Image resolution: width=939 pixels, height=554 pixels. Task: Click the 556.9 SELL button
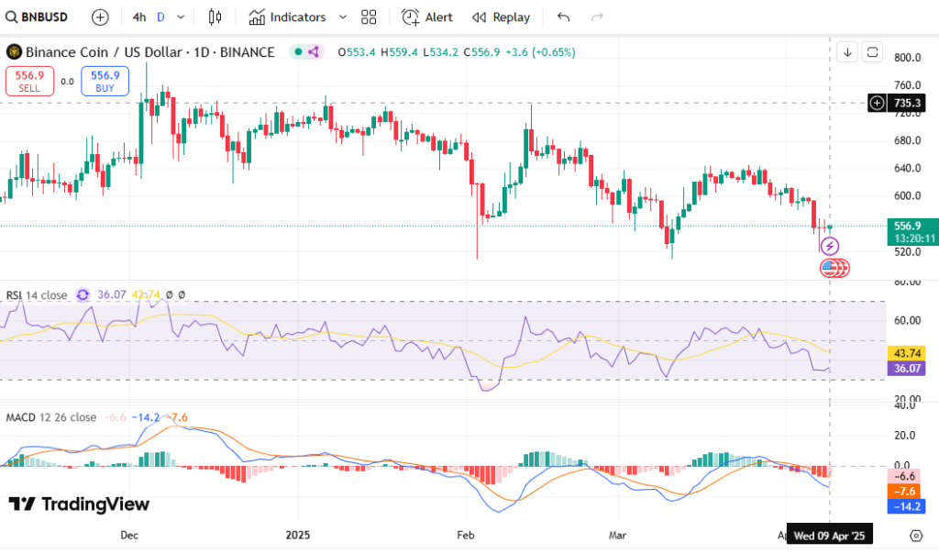[29, 82]
